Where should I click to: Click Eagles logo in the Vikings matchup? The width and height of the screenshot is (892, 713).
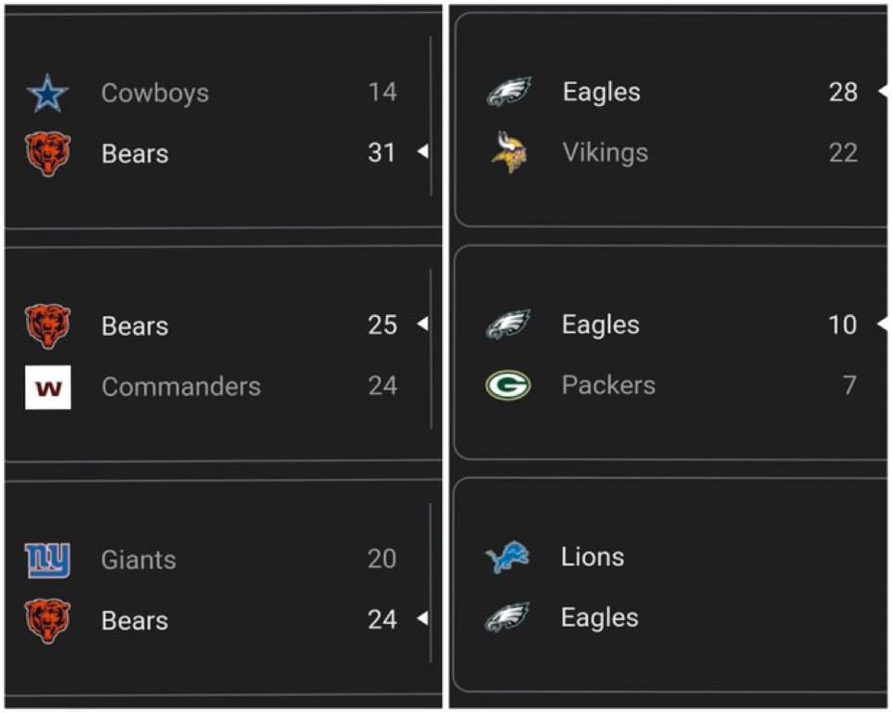point(508,92)
